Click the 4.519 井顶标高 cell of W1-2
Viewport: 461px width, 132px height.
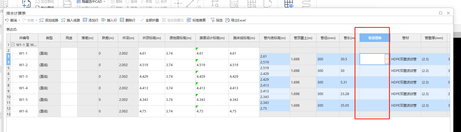(x=152, y=65)
